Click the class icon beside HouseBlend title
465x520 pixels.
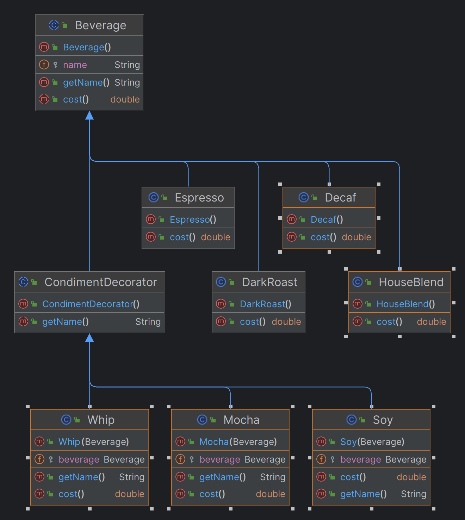(357, 282)
